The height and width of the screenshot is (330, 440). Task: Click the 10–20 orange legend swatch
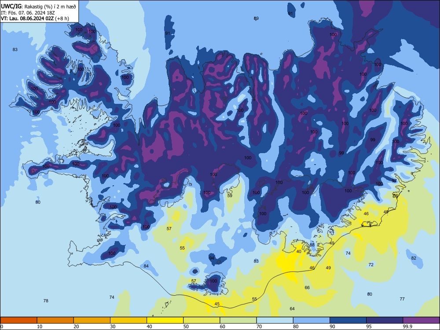point(55,320)
